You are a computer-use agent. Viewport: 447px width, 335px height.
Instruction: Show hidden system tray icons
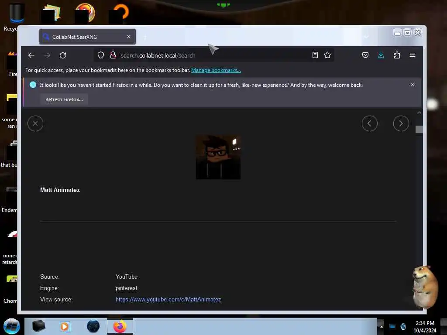point(382,327)
